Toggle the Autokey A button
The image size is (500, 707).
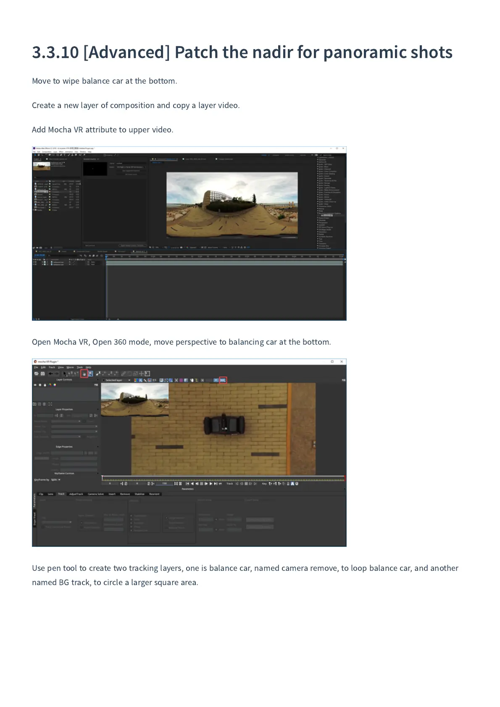tap(292, 484)
